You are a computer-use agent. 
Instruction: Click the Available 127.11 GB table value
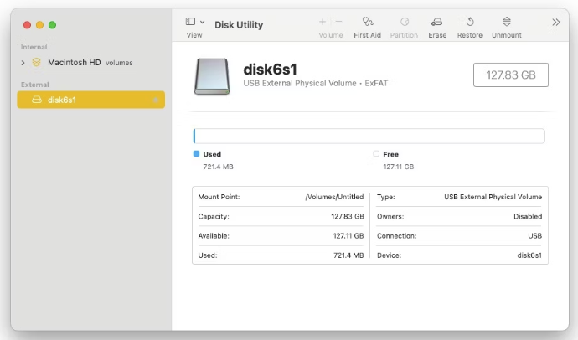pyautogui.click(x=348, y=236)
